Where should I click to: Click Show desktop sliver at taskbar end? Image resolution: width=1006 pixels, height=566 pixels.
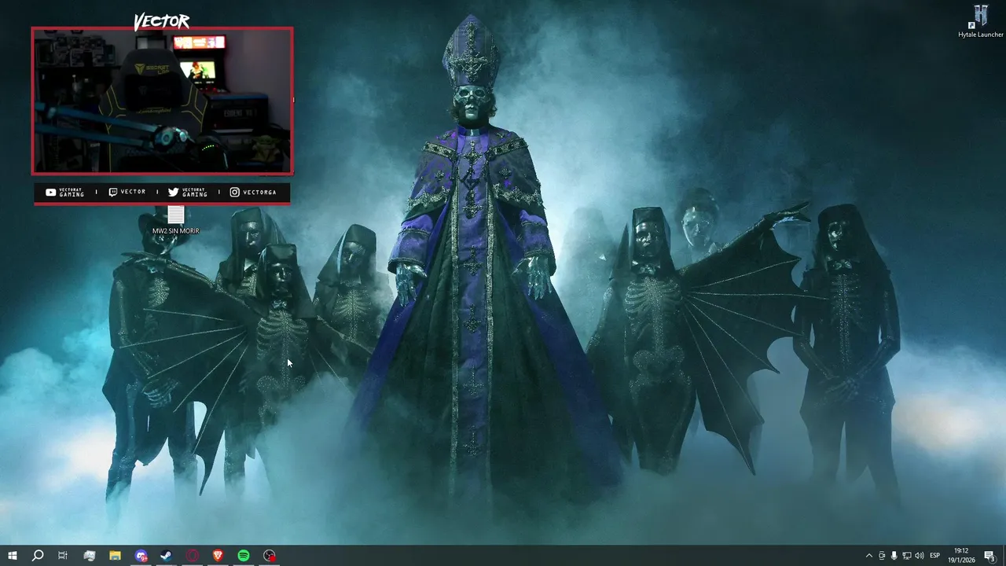click(x=1004, y=556)
